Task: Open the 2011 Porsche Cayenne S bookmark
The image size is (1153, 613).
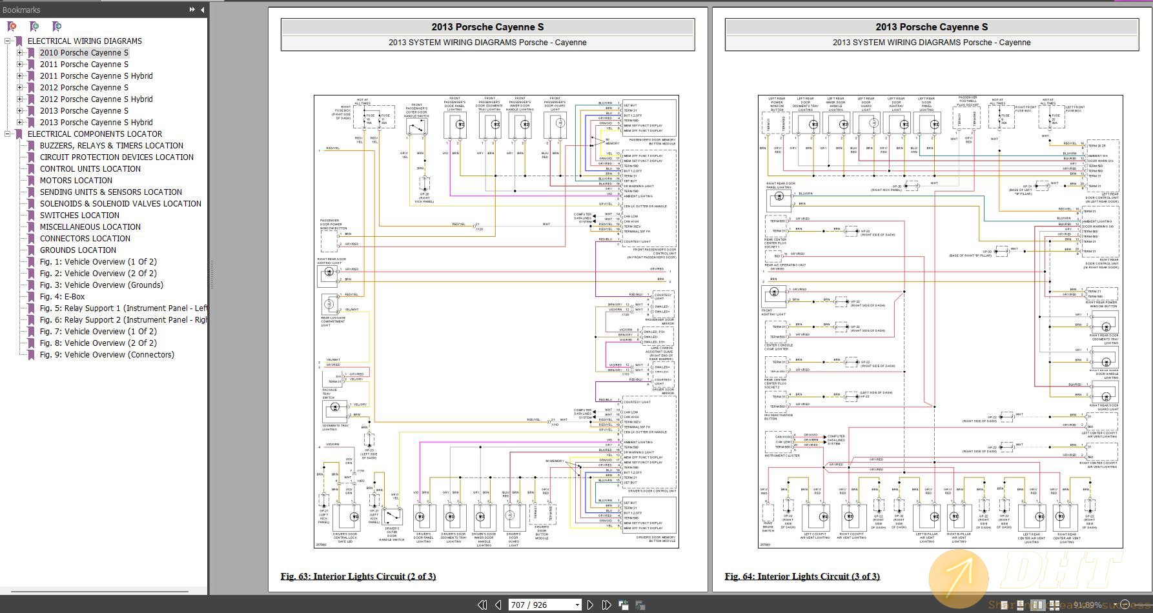Action: 84,65
